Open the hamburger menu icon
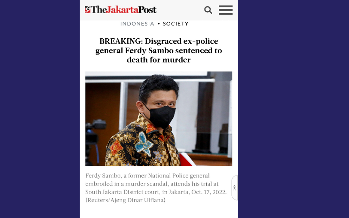 [x=226, y=10]
